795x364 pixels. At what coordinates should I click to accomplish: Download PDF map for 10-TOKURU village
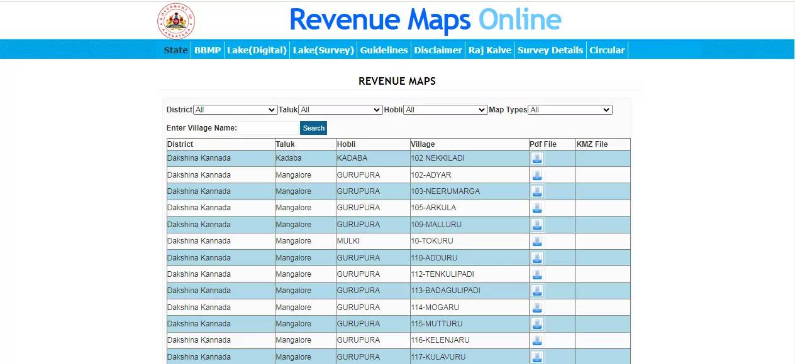click(537, 241)
